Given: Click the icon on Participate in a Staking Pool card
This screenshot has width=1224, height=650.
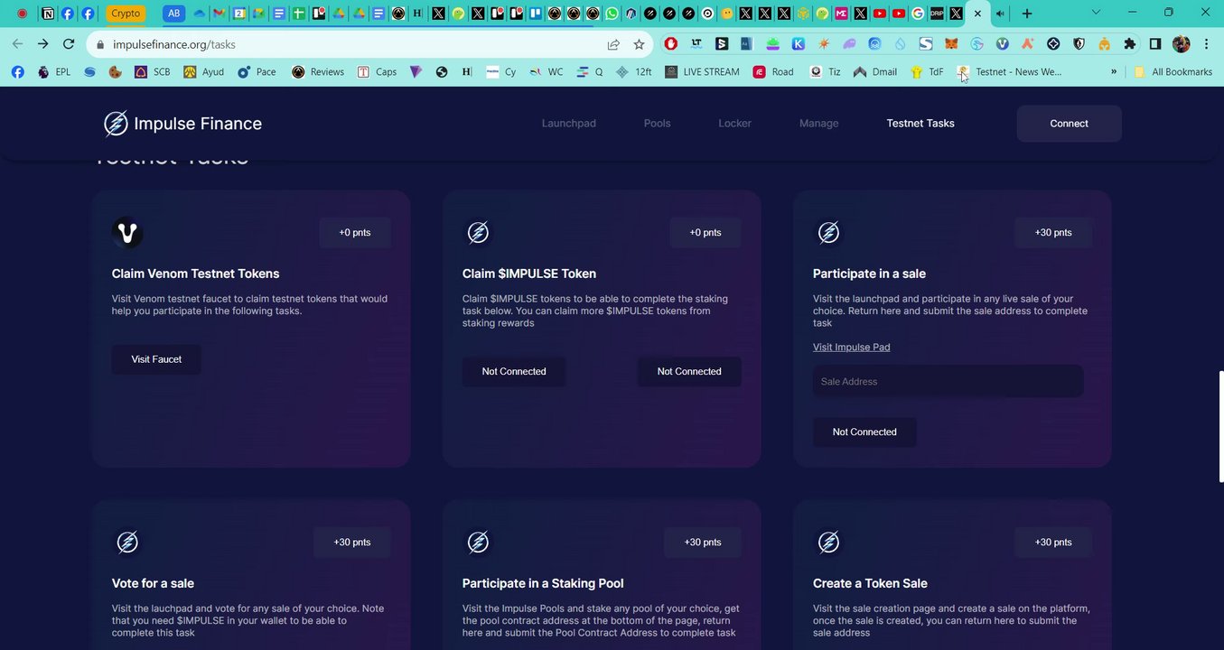Looking at the screenshot, I should click(478, 543).
